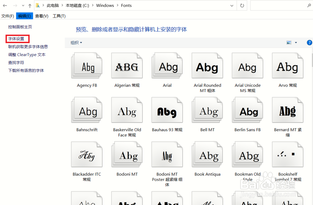The width and height of the screenshot is (313, 205).
Task: Select the Arvo 常规 font icon
Action: click(x=288, y=65)
